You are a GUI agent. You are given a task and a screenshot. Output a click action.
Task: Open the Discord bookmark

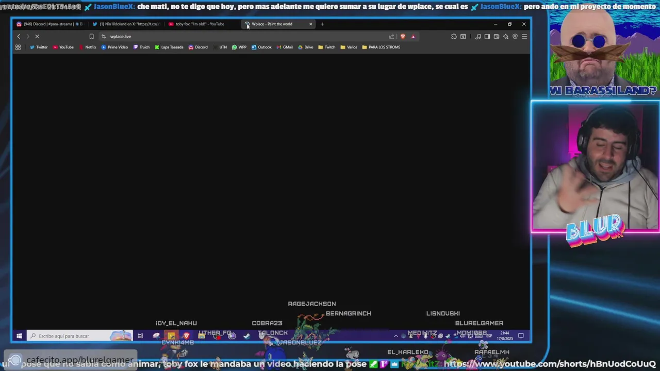198,47
